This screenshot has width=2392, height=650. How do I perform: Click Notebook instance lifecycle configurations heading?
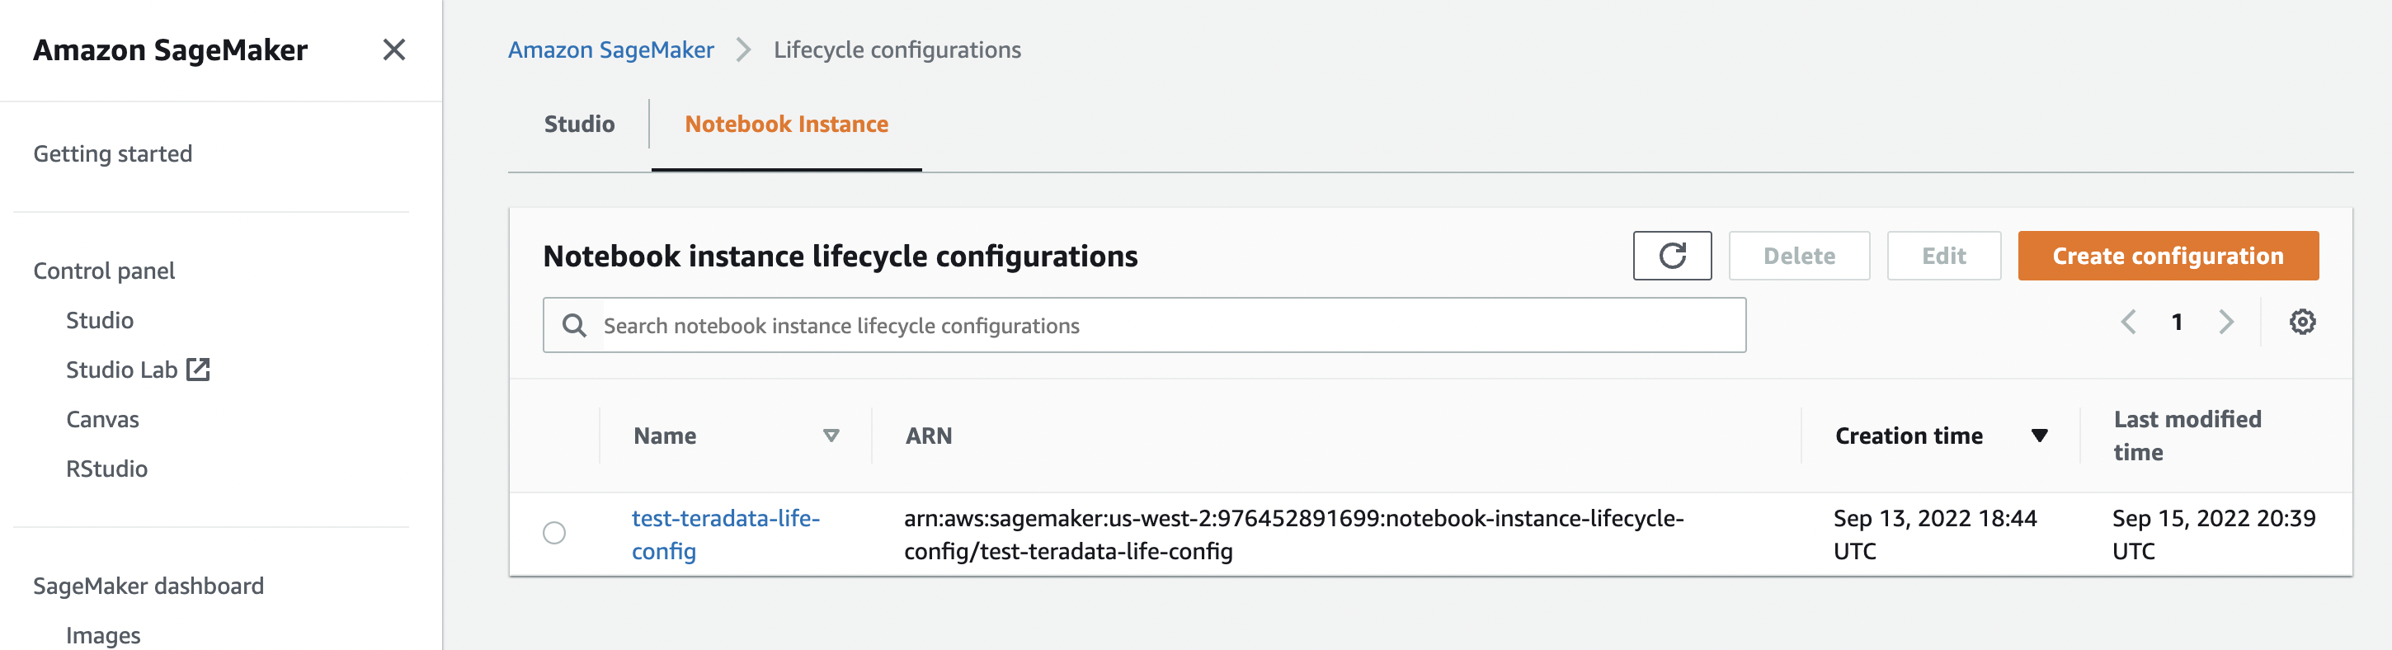840,257
